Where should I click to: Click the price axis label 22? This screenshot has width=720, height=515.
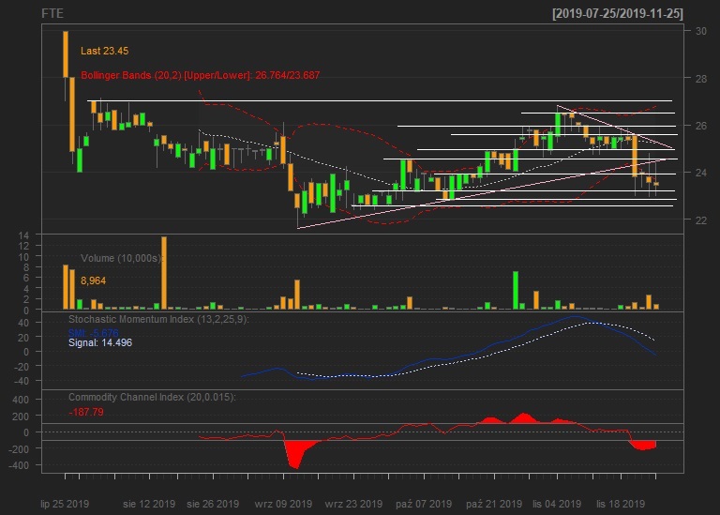coord(701,220)
